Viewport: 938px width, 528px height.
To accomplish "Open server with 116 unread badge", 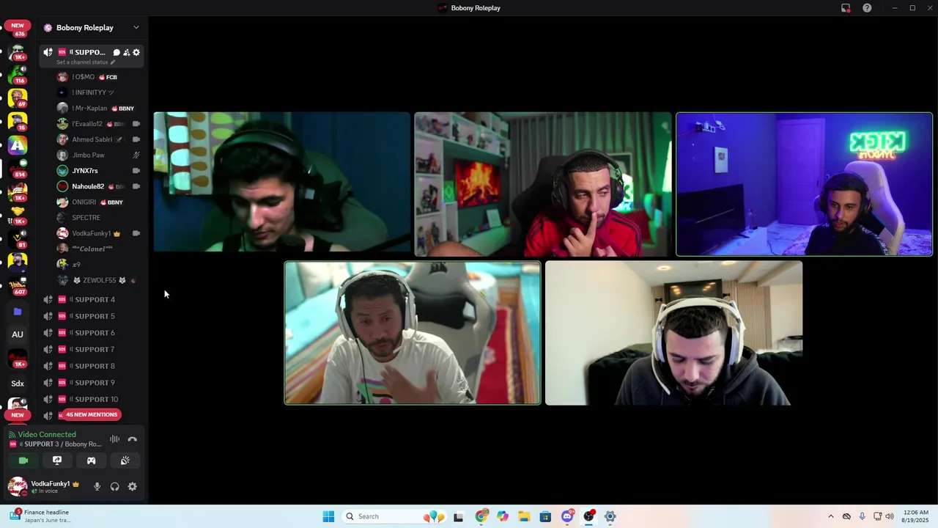I will 18,75.
